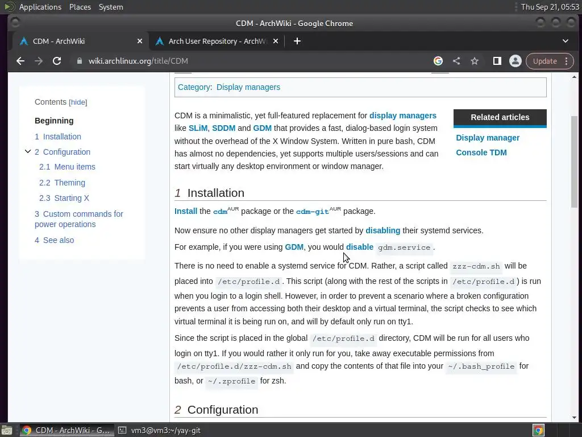Click CDM - ArchWiki taskbar window button
Image resolution: width=582 pixels, height=437 pixels.
(67, 430)
